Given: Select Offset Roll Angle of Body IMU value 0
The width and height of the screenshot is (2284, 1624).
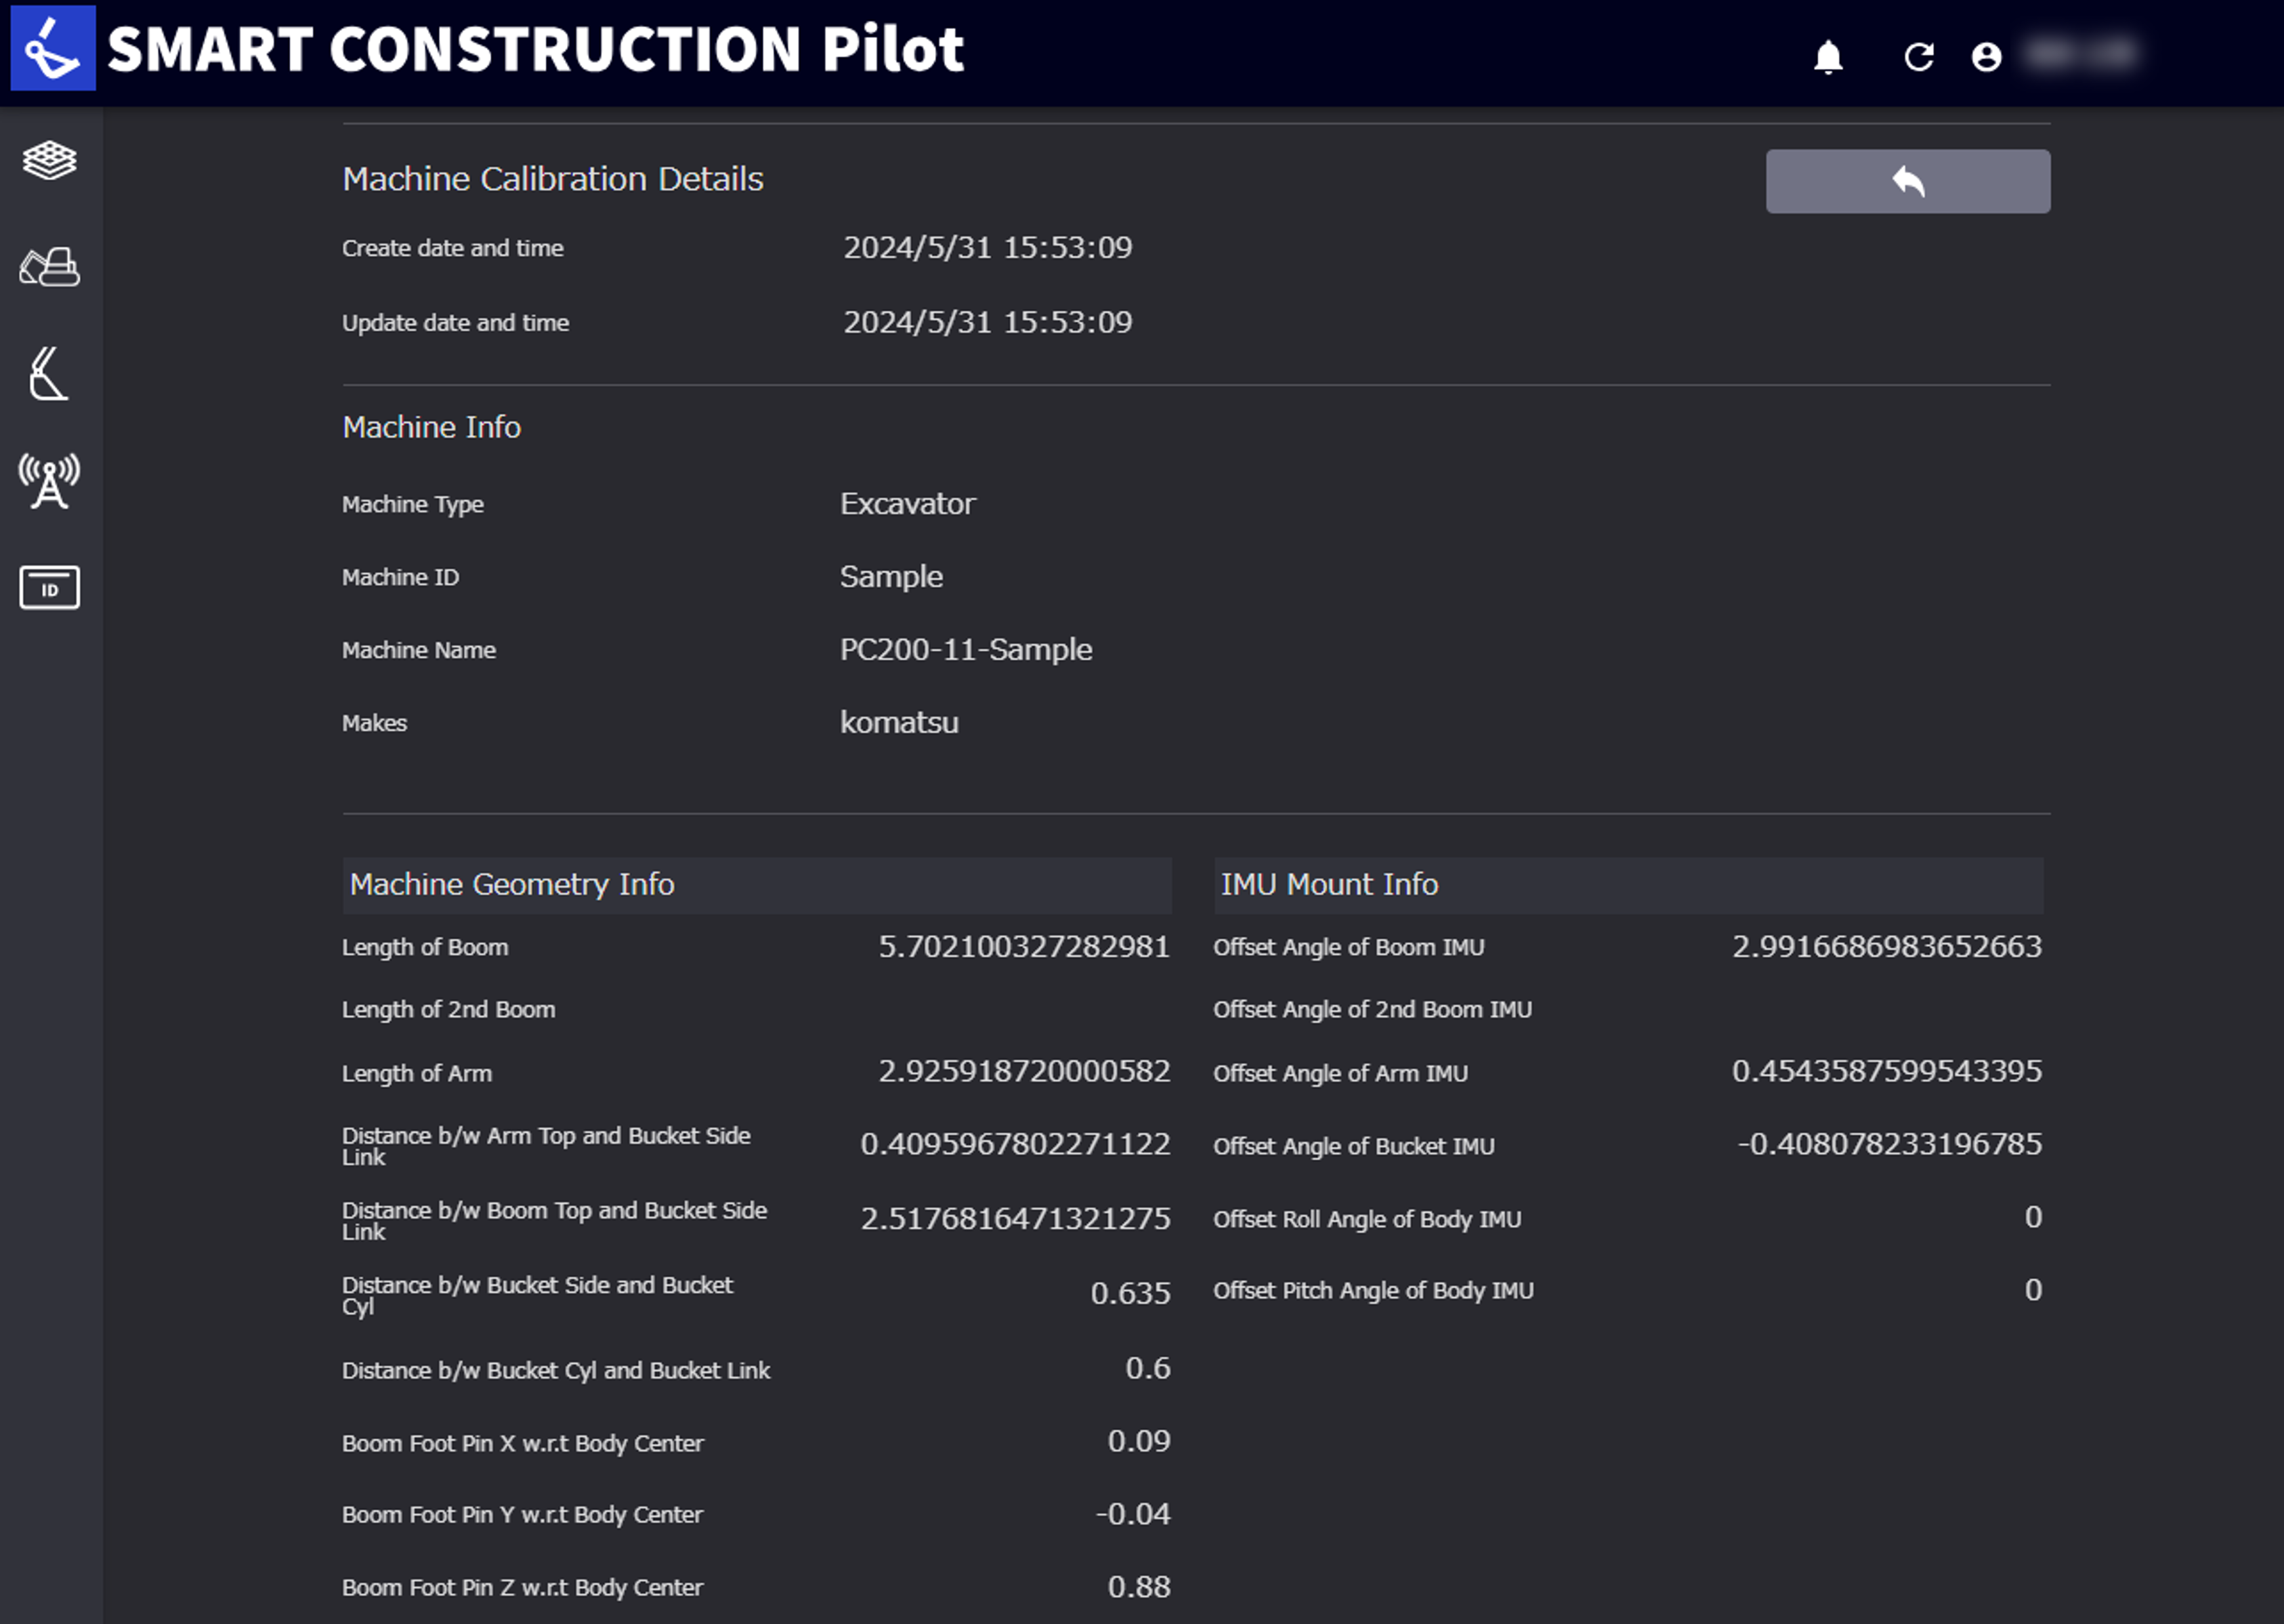Looking at the screenshot, I should pos(2033,1217).
